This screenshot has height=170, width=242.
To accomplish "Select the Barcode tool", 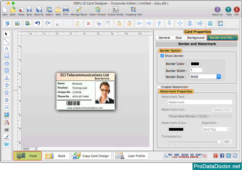I will click(x=6, y=130).
